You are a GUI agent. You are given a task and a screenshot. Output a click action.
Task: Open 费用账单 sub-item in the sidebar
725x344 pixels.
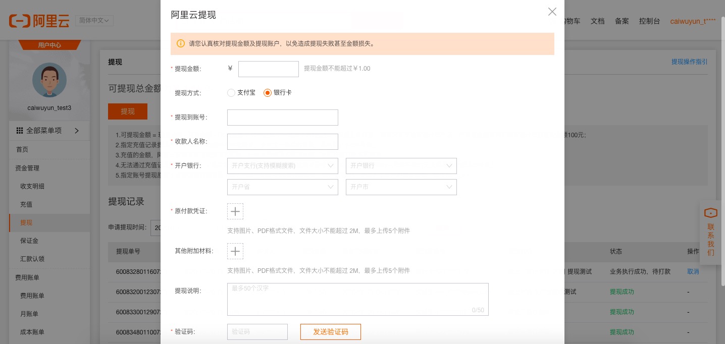[x=32, y=296]
